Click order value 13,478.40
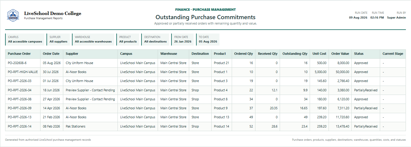This screenshot has width=411, height=147. coord(342,126)
